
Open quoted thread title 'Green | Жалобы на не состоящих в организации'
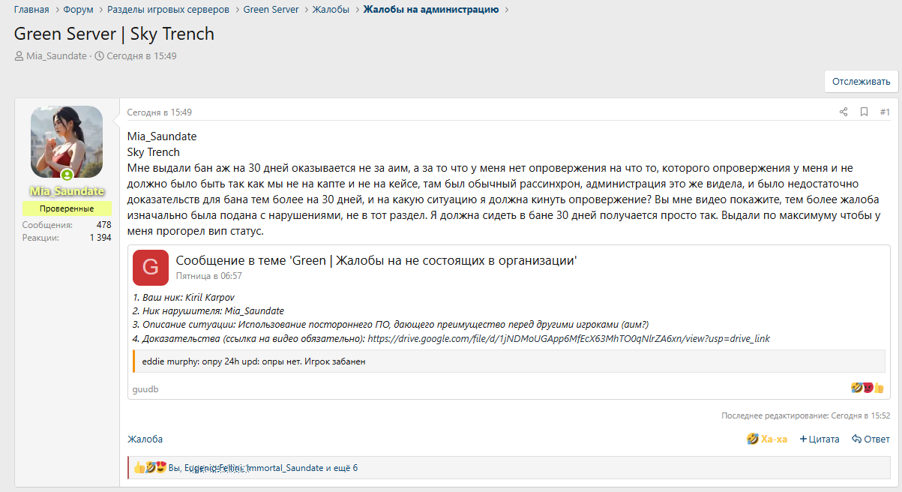coord(376,260)
